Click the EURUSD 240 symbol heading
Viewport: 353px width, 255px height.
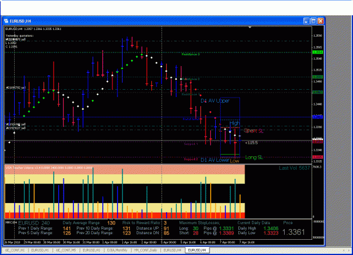coord(34,223)
